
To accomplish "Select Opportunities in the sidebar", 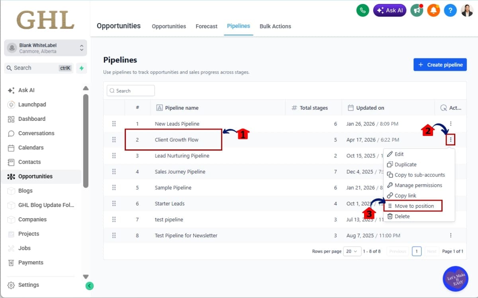I will point(35,176).
